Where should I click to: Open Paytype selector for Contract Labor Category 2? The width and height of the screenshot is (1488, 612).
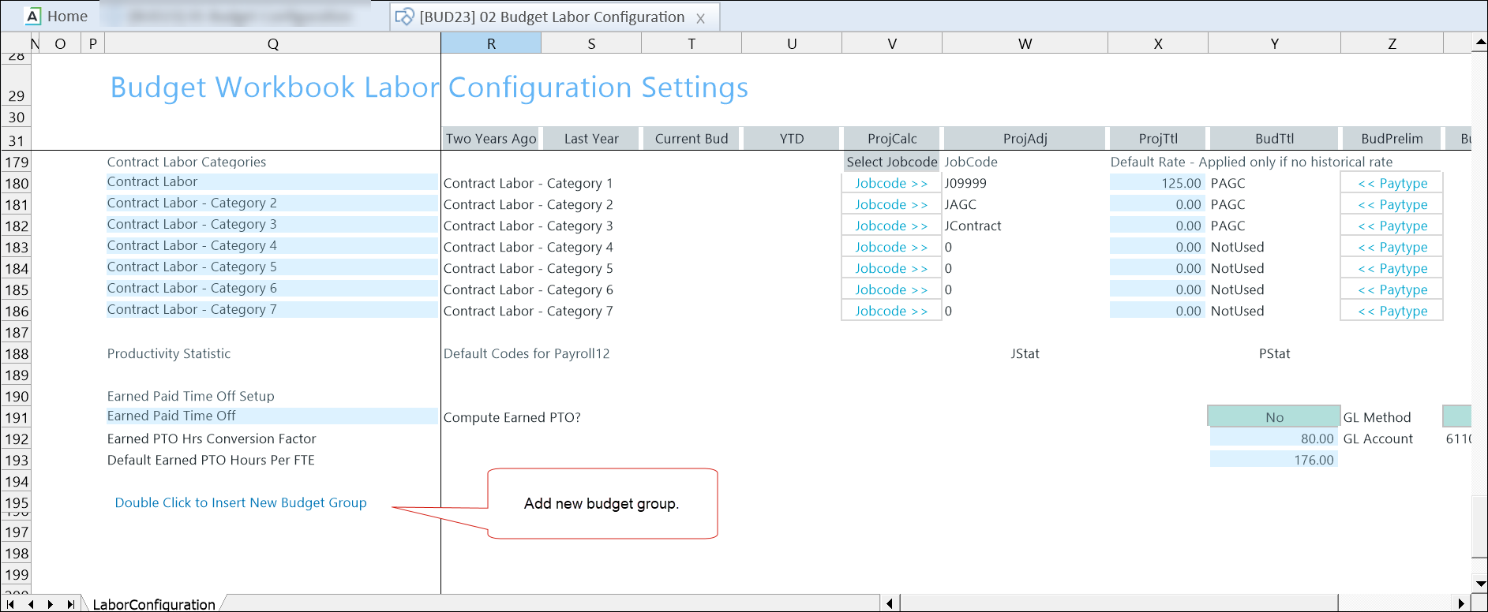pyautogui.click(x=1392, y=204)
